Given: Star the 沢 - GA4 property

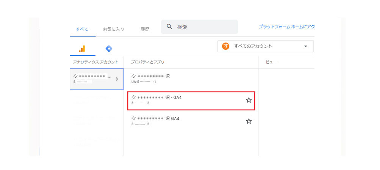Looking at the screenshot, I should [x=249, y=100].
